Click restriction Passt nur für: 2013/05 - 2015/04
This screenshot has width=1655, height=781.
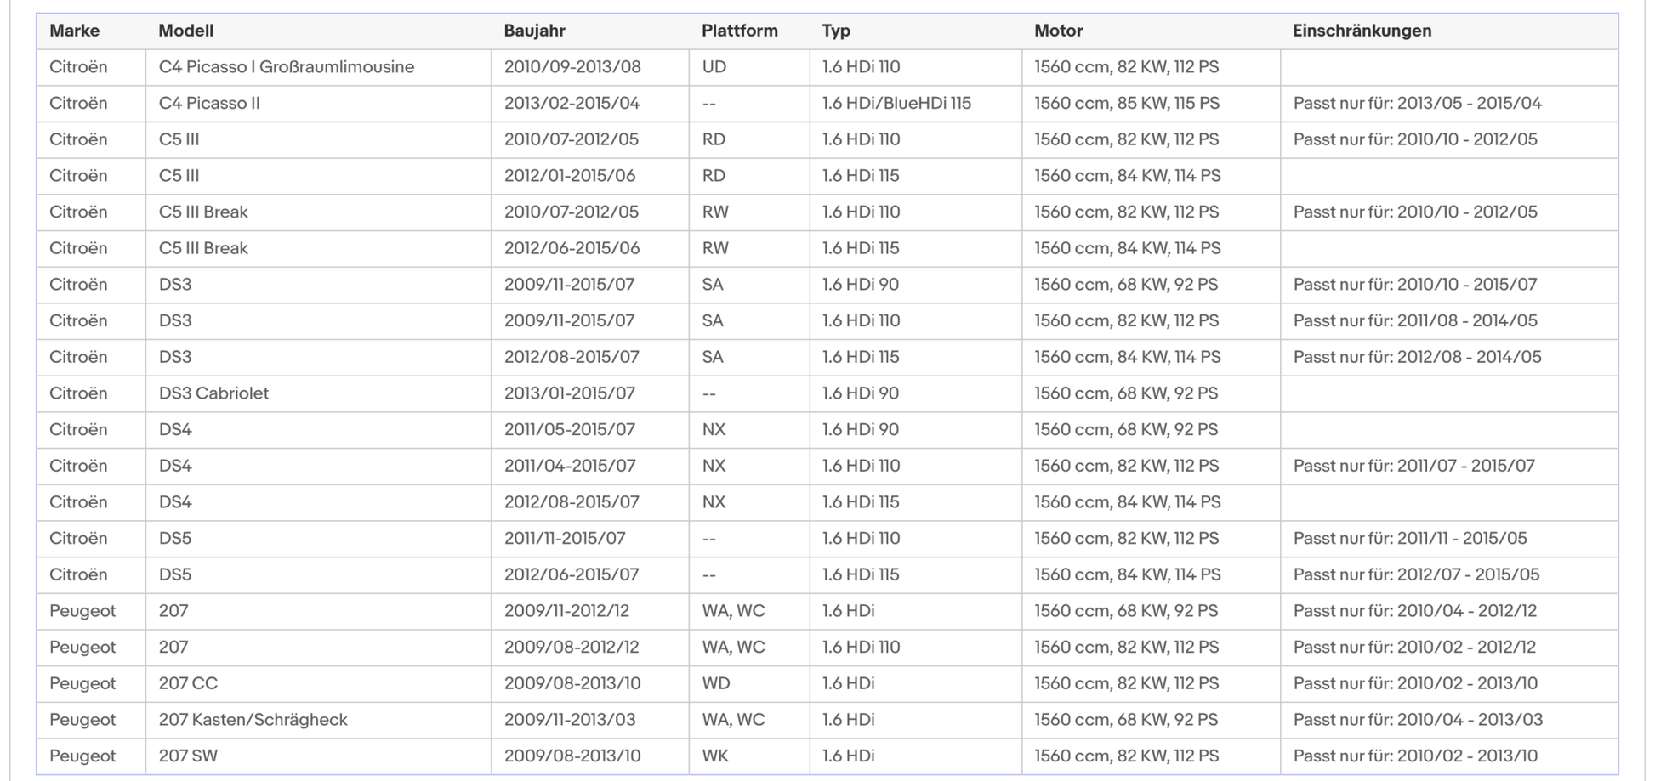point(1417,104)
